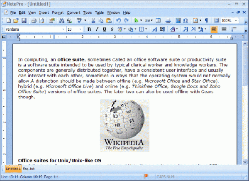The height and width of the screenshot is (181, 249).
Task: Expand the page layout dropdown arrow
Action: click(200, 20)
